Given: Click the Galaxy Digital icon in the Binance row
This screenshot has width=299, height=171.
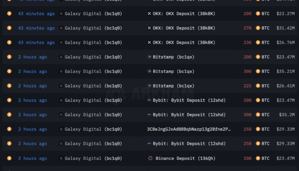Looking at the screenshot, I should tap(61, 158).
